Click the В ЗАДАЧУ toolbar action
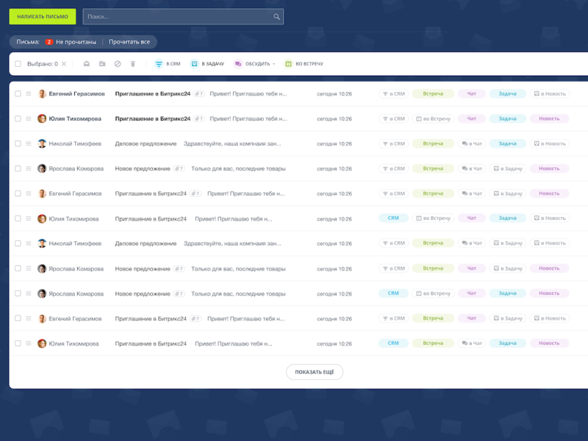 tap(207, 64)
